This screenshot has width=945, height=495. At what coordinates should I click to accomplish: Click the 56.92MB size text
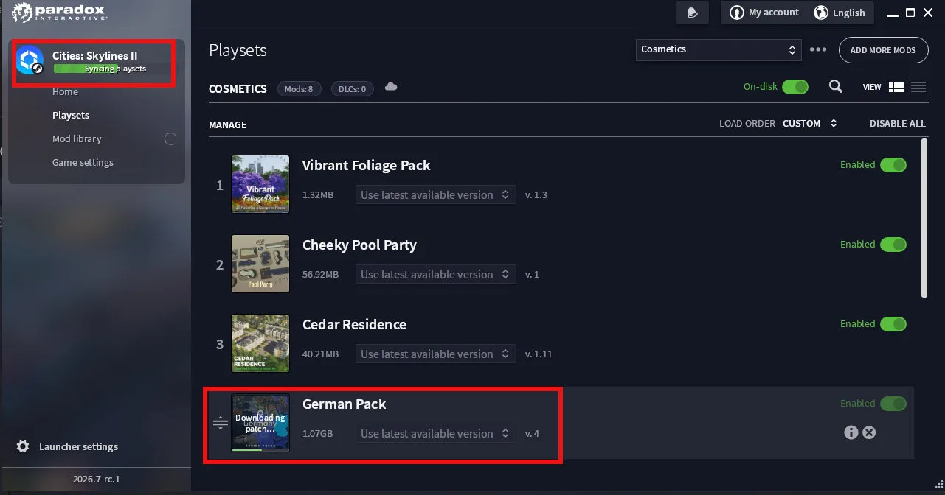coord(321,275)
